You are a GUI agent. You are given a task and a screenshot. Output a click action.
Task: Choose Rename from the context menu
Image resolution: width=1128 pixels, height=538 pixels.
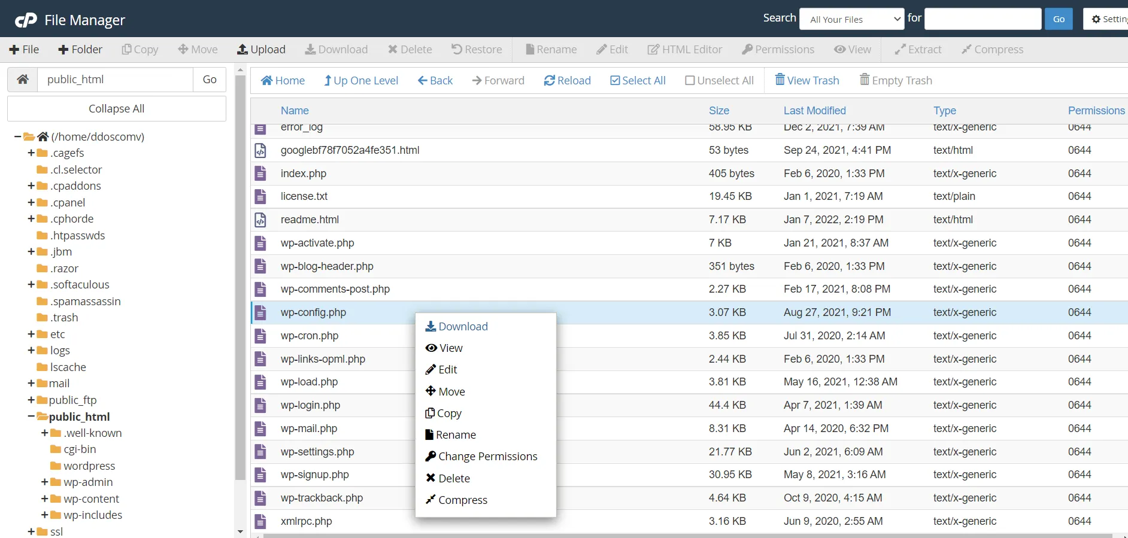[451, 434]
